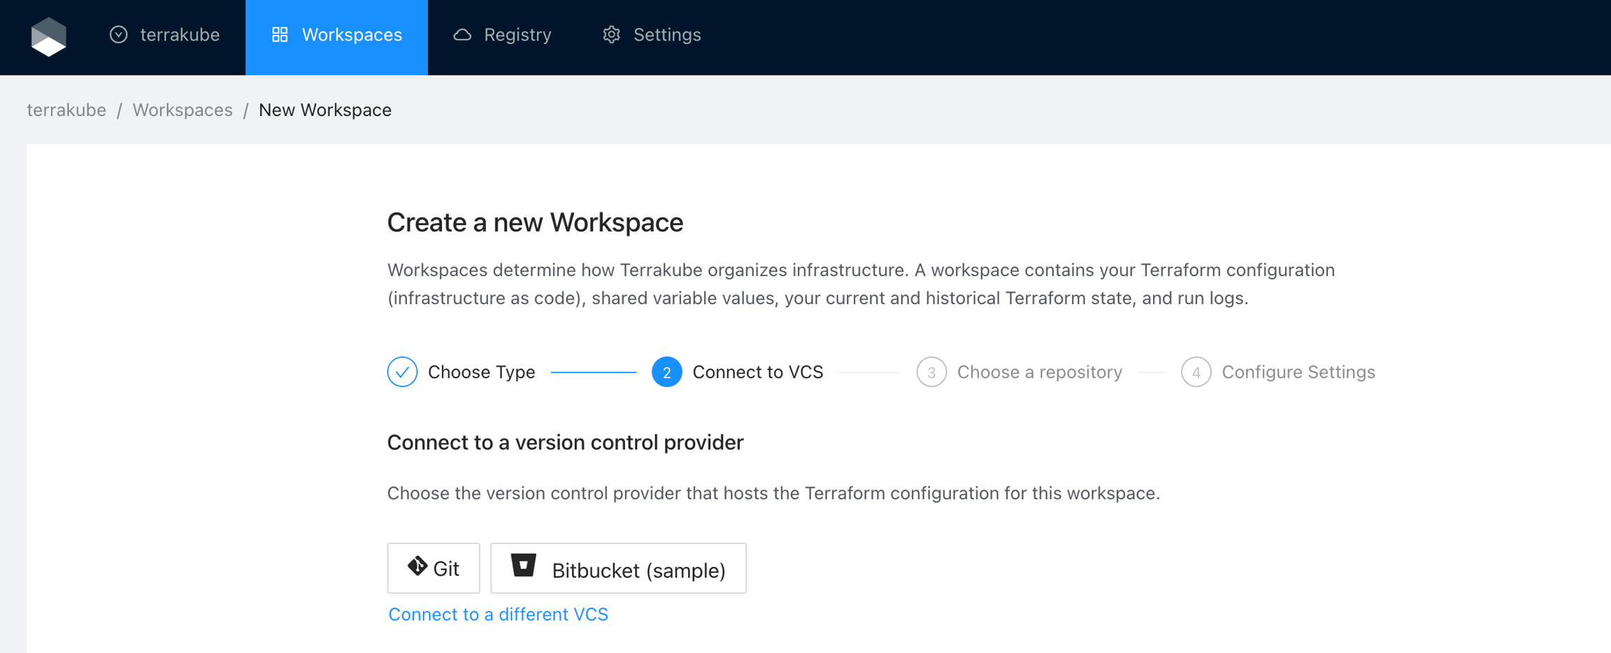The image size is (1611, 653).
Task: Open the Registry tab label
Action: click(517, 35)
